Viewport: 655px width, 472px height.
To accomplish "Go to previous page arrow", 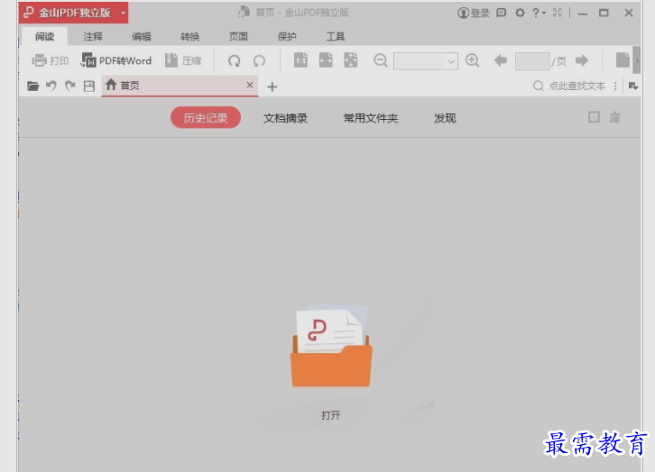I will pos(501,61).
